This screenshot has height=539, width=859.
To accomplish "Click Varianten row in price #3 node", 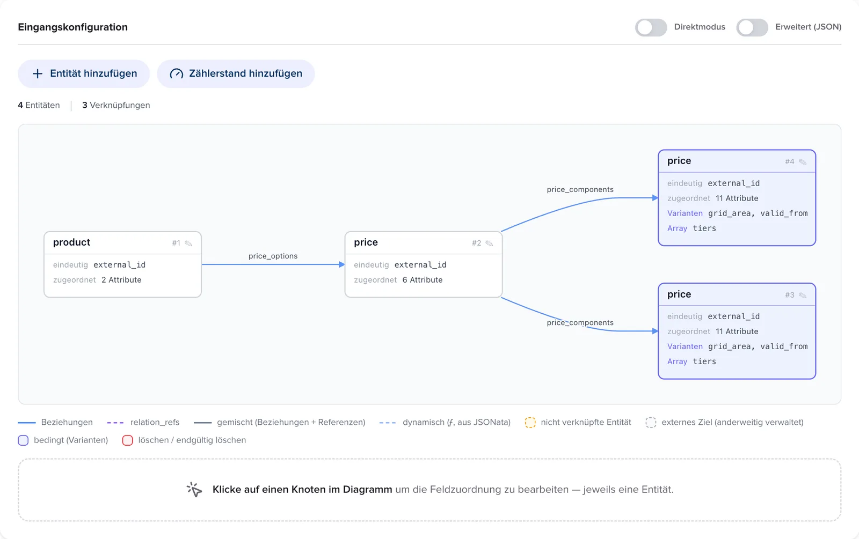I will [737, 346].
